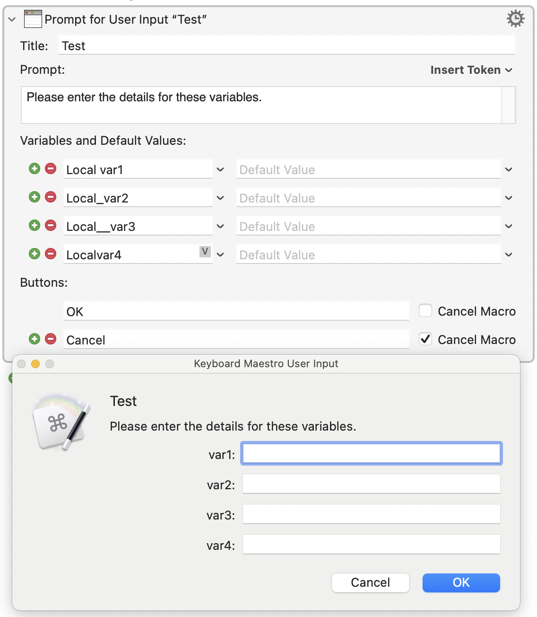Click green plus beside Cancel button row
537x617 pixels.
pyautogui.click(x=35, y=339)
